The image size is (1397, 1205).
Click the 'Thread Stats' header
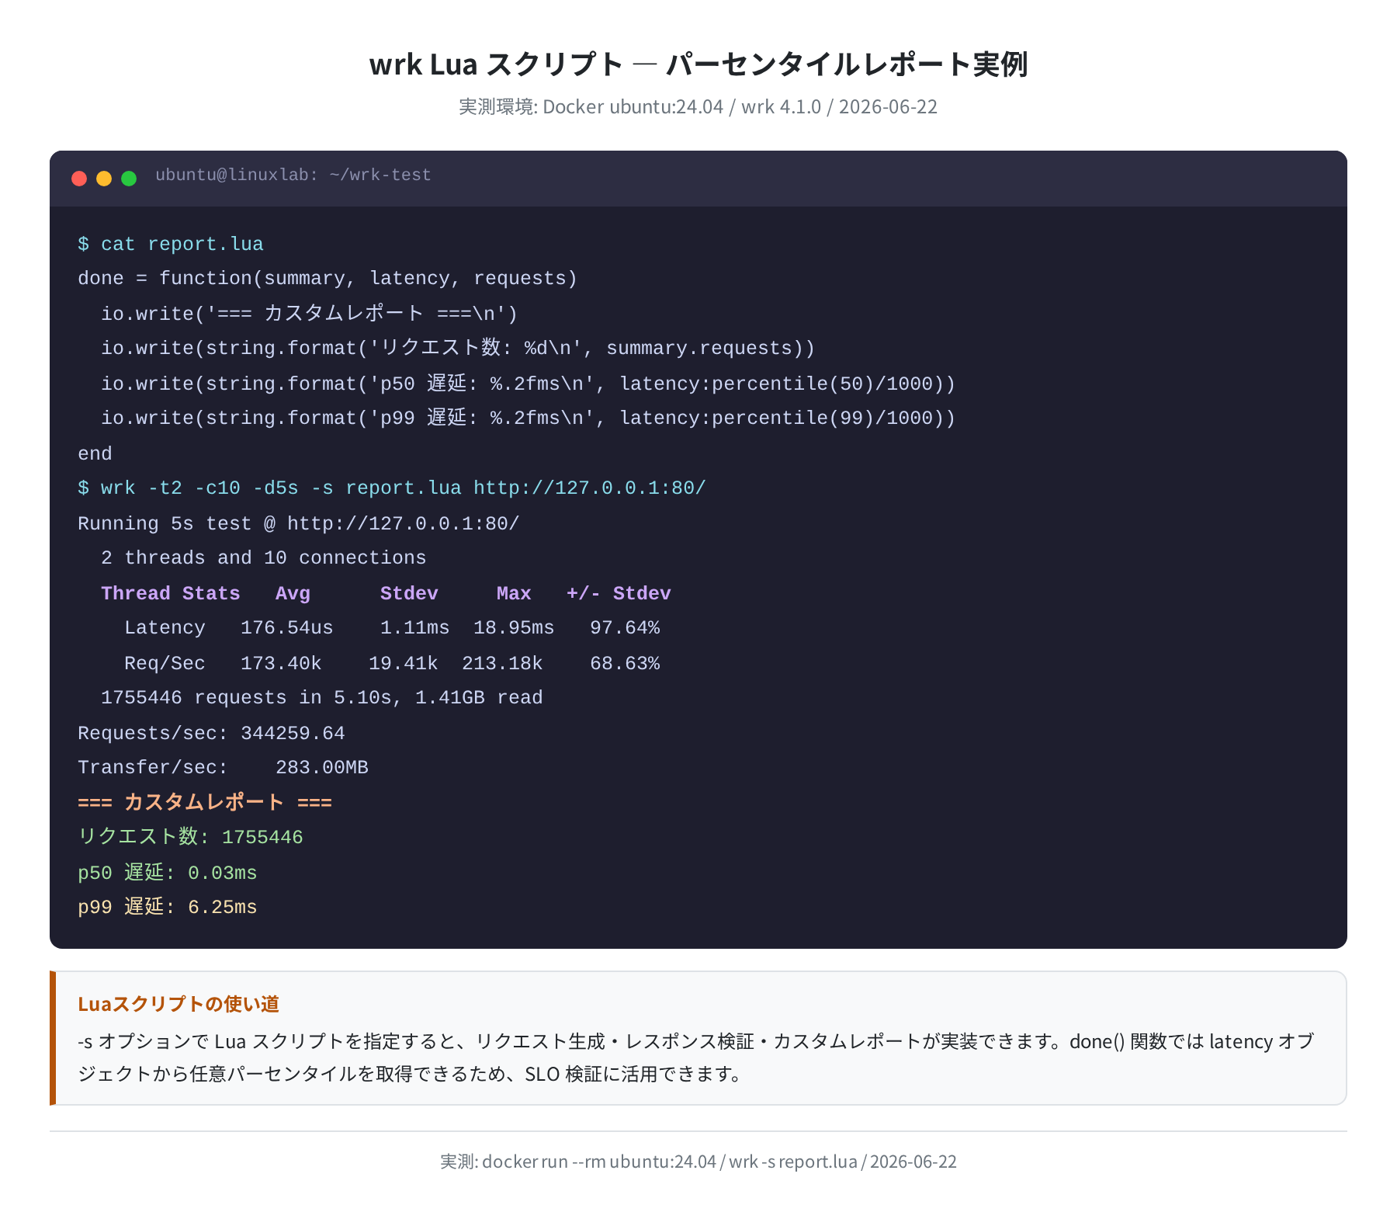coord(171,593)
